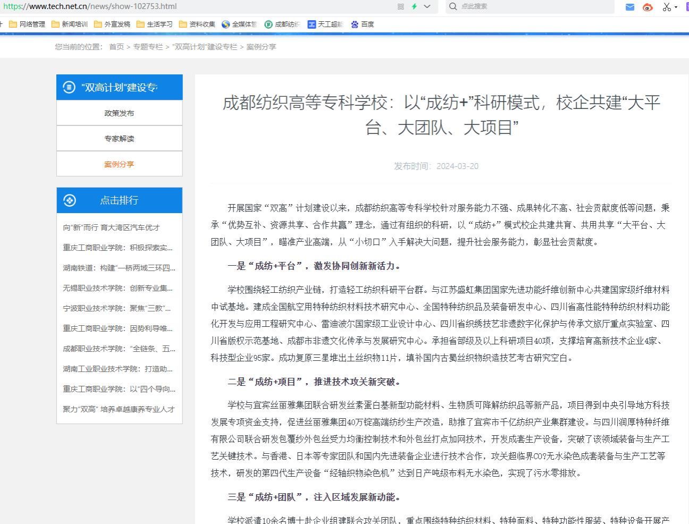Open the 天工超能 bookmark
689x524 pixels.
tap(325, 24)
